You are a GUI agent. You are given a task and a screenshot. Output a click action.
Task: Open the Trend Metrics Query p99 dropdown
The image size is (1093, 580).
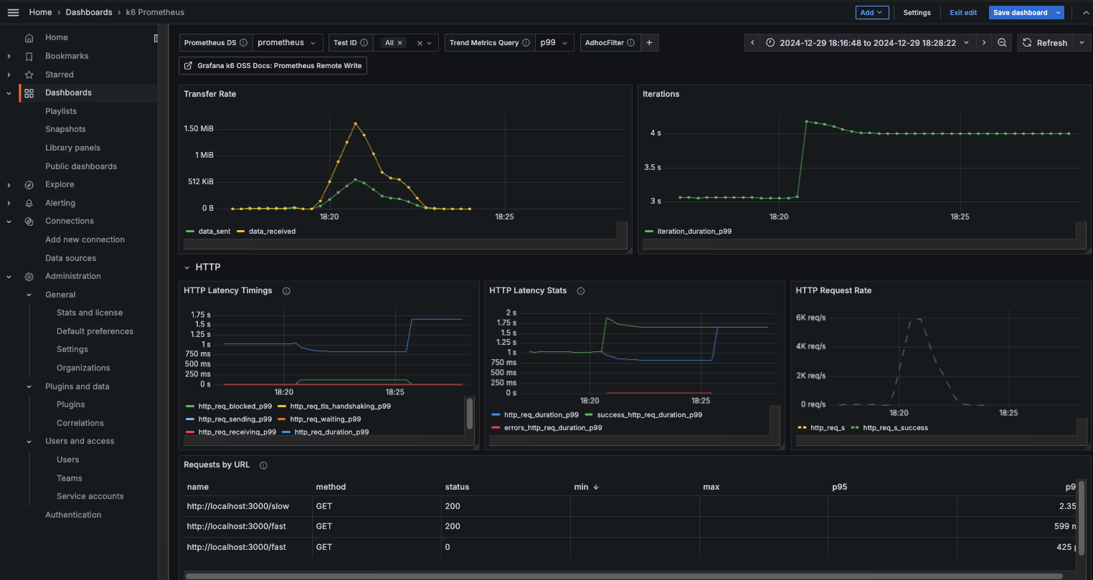point(554,43)
